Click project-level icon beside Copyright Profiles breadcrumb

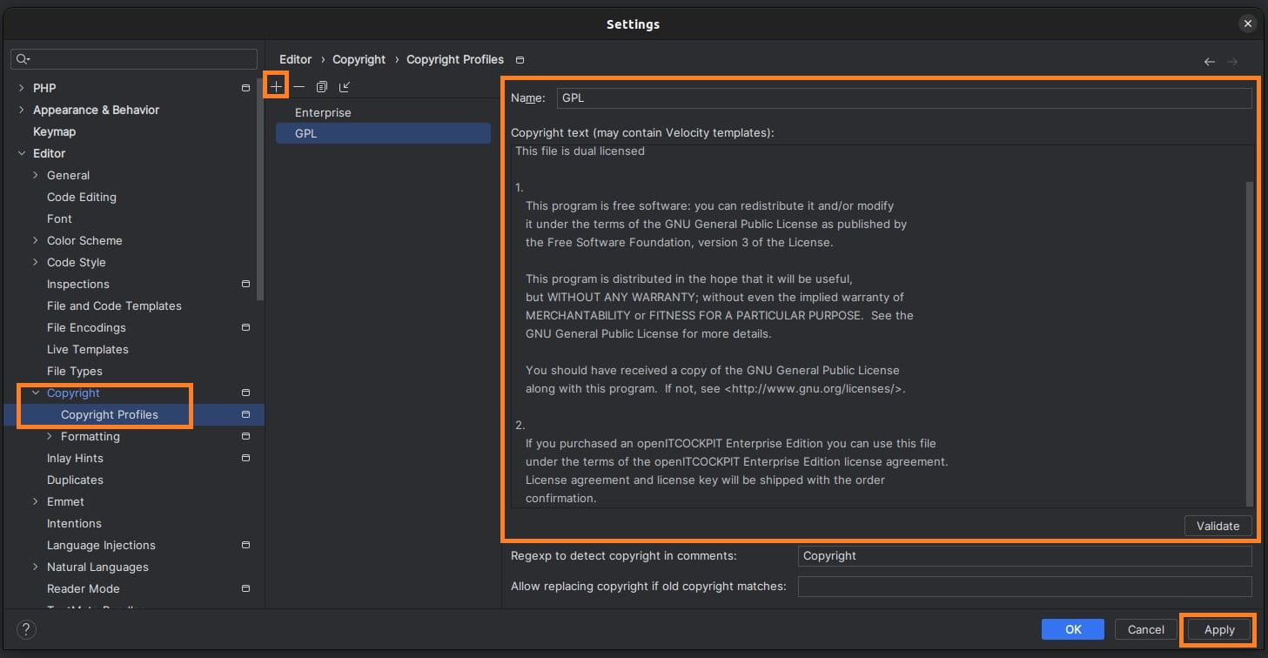(x=520, y=60)
